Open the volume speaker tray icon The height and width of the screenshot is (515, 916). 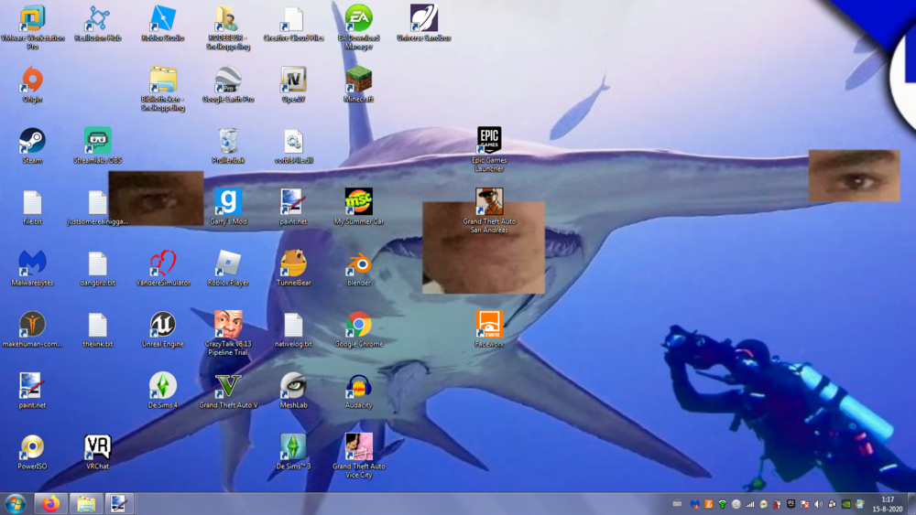pos(818,504)
